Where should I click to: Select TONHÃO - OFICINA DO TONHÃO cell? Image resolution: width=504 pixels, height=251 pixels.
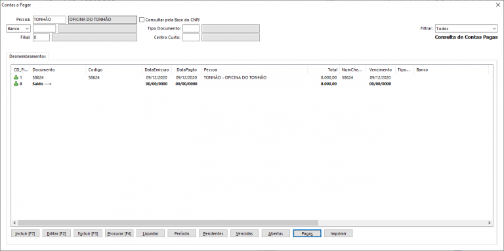(x=235, y=78)
